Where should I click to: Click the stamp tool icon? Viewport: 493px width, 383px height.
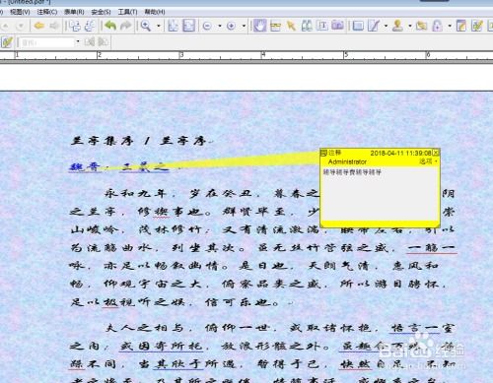click(x=397, y=26)
